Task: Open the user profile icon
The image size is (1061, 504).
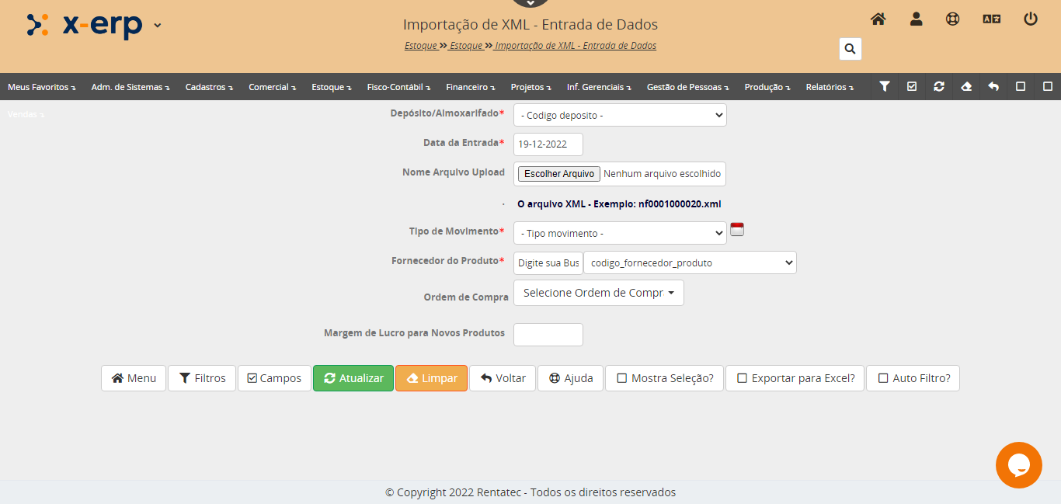Action: (x=917, y=19)
